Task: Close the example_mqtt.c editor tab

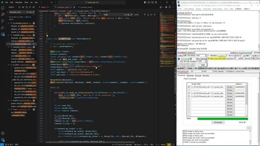Action: coord(74,7)
